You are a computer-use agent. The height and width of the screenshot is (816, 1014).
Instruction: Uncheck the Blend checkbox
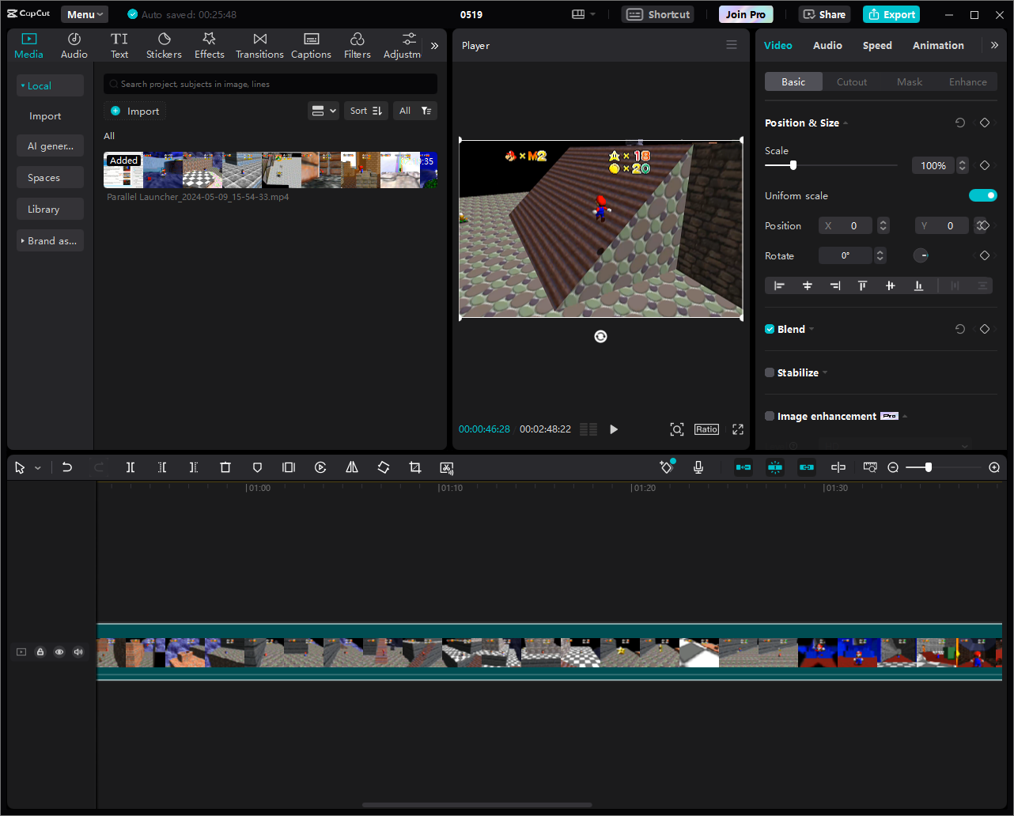[x=770, y=329]
